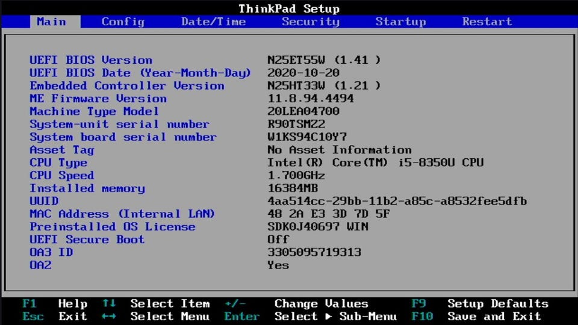Screen dimensions: 578x325
Task: Click the Machine Type Model label
Action: [x=95, y=111]
